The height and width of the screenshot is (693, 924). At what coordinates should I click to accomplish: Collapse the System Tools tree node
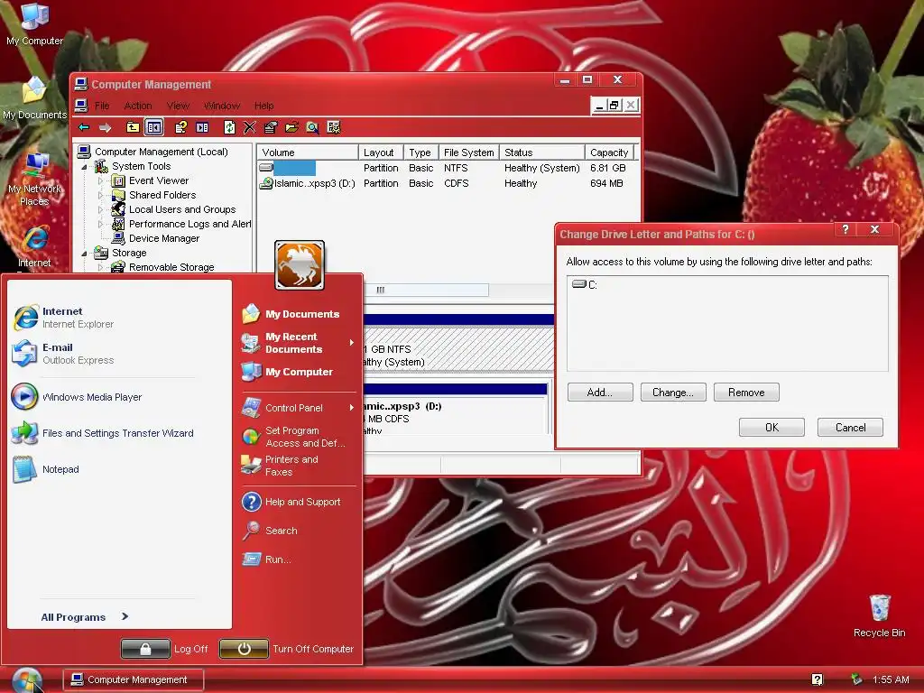click(84, 167)
